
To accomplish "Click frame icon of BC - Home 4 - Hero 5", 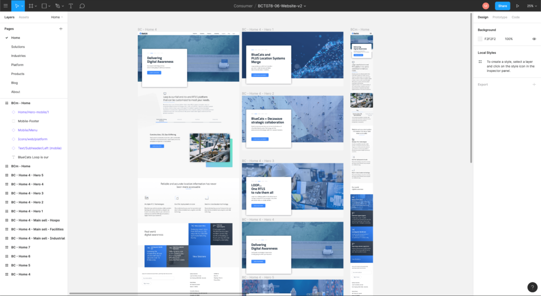I will pos(6,175).
